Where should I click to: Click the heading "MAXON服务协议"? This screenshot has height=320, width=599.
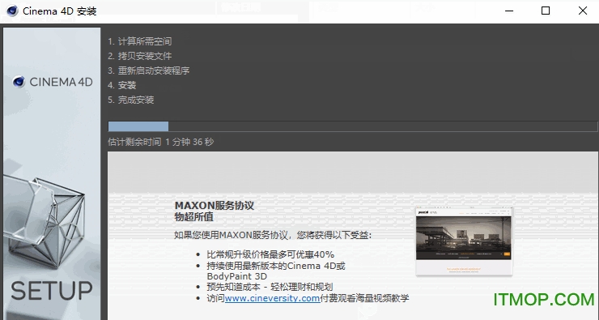pyautogui.click(x=215, y=205)
